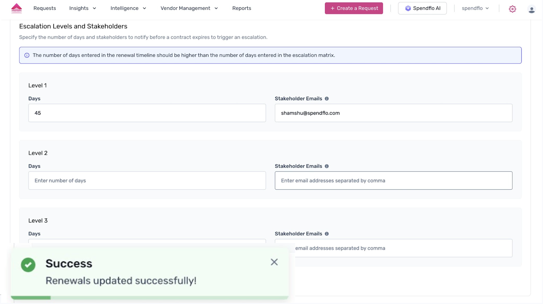Click the Level 1 Stakeholder Emails field
The image size is (543, 304).
point(393,113)
